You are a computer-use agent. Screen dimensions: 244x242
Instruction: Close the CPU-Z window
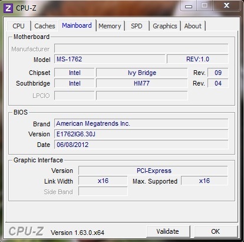[x=226, y=5]
